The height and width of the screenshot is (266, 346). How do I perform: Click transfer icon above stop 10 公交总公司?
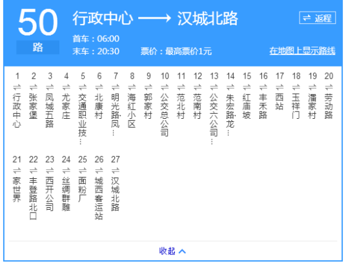point(165,87)
